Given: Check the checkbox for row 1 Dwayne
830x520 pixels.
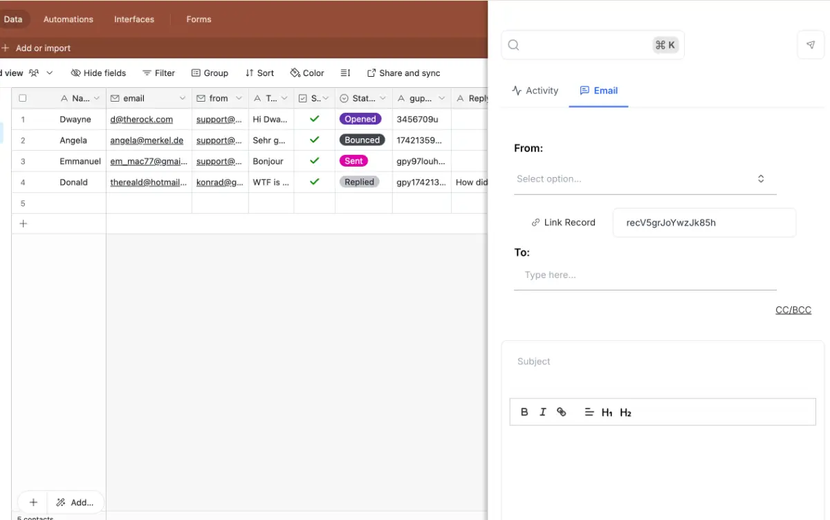Looking at the screenshot, I should 23,119.
